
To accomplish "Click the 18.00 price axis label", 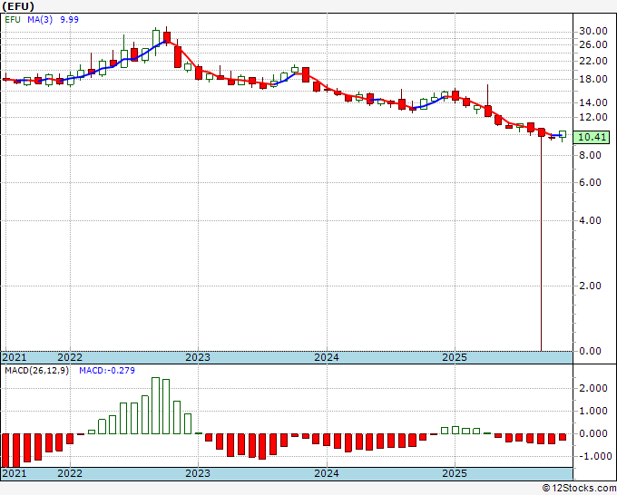I will (x=593, y=79).
